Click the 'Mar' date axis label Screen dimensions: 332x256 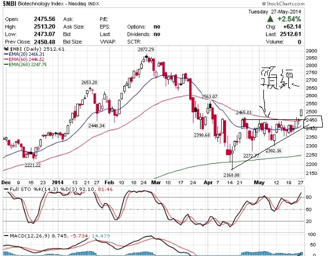tap(156, 183)
